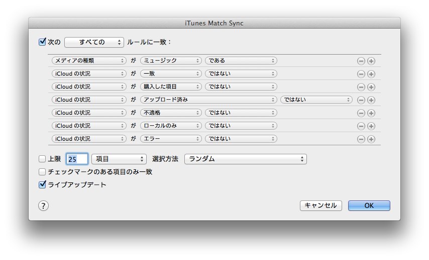
Task: Open the 購入した項目 value dropdown
Action: pyautogui.click(x=171, y=87)
